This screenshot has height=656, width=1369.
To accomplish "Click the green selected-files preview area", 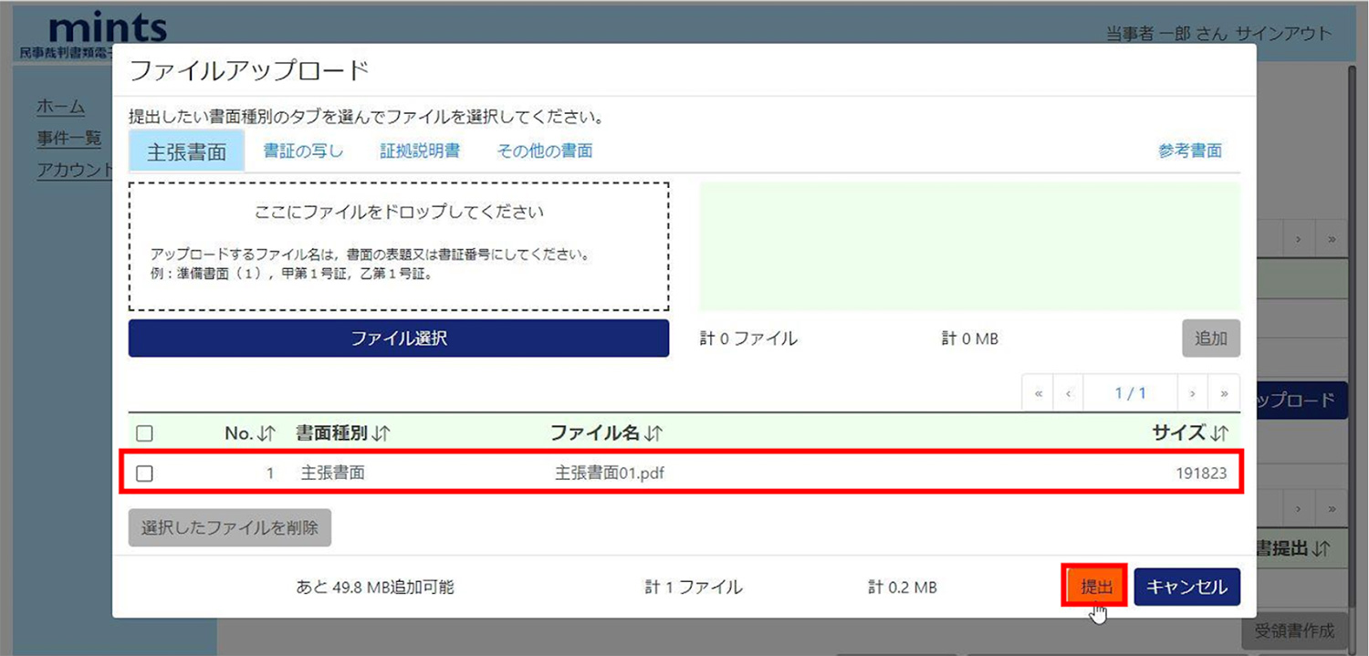I will tap(969, 246).
